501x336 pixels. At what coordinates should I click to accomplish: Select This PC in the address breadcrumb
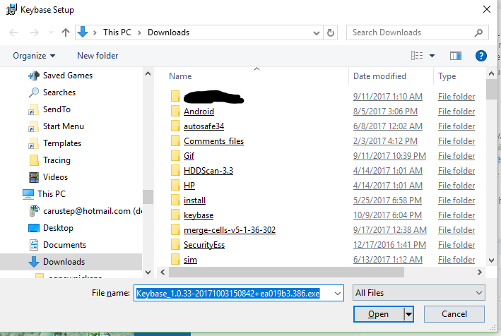[117, 32]
